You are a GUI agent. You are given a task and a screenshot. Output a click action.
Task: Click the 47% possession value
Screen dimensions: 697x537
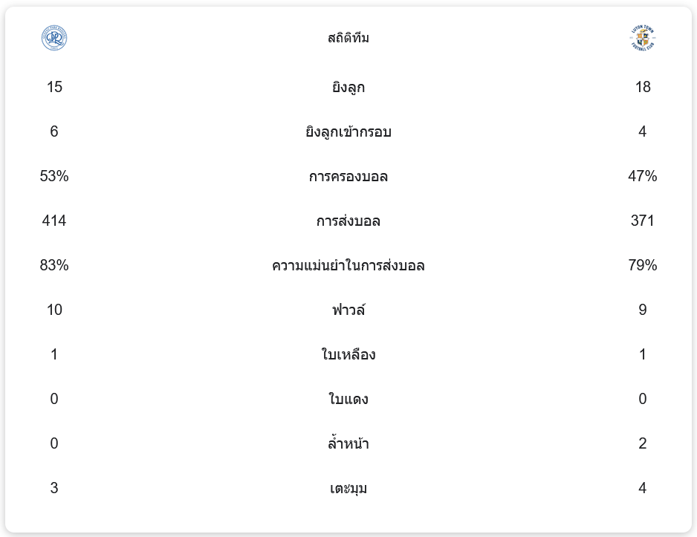[x=643, y=177]
